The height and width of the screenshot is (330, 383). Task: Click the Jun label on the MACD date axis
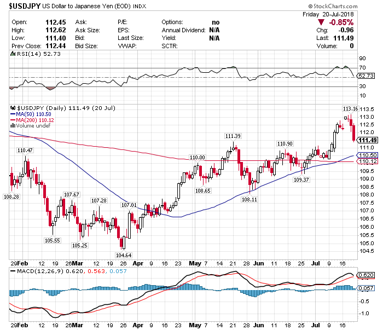click(258, 326)
